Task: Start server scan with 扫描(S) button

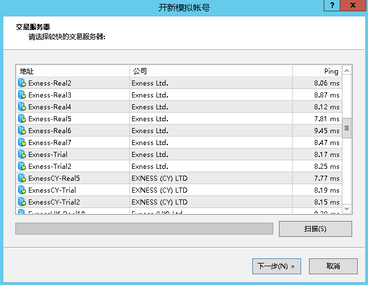Action: click(315, 229)
